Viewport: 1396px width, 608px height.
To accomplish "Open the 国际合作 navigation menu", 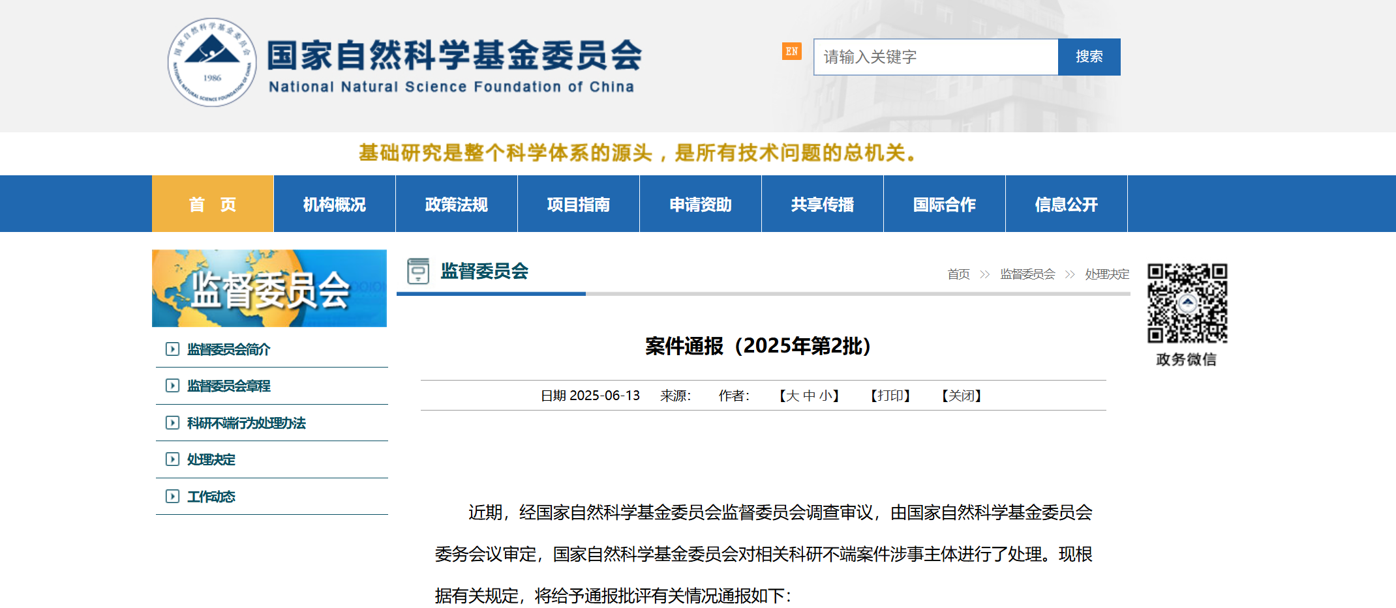I will pyautogui.click(x=945, y=204).
